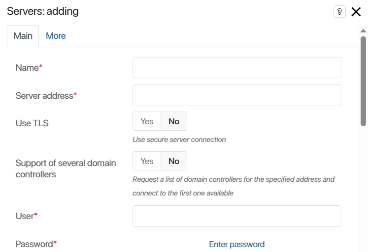368x252 pixels.
Task: Open the help question mark icon
Action: click(339, 11)
